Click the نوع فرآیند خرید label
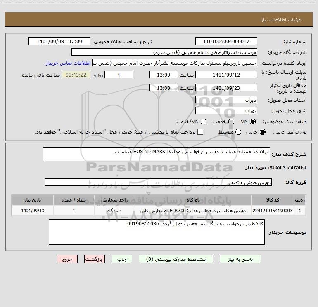 click(x=290, y=132)
